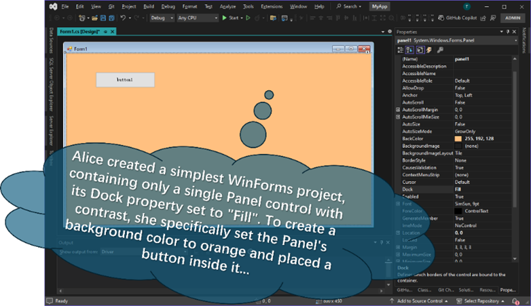The height and width of the screenshot is (306, 531).
Task: Click Add to Source Control
Action: click(419, 301)
